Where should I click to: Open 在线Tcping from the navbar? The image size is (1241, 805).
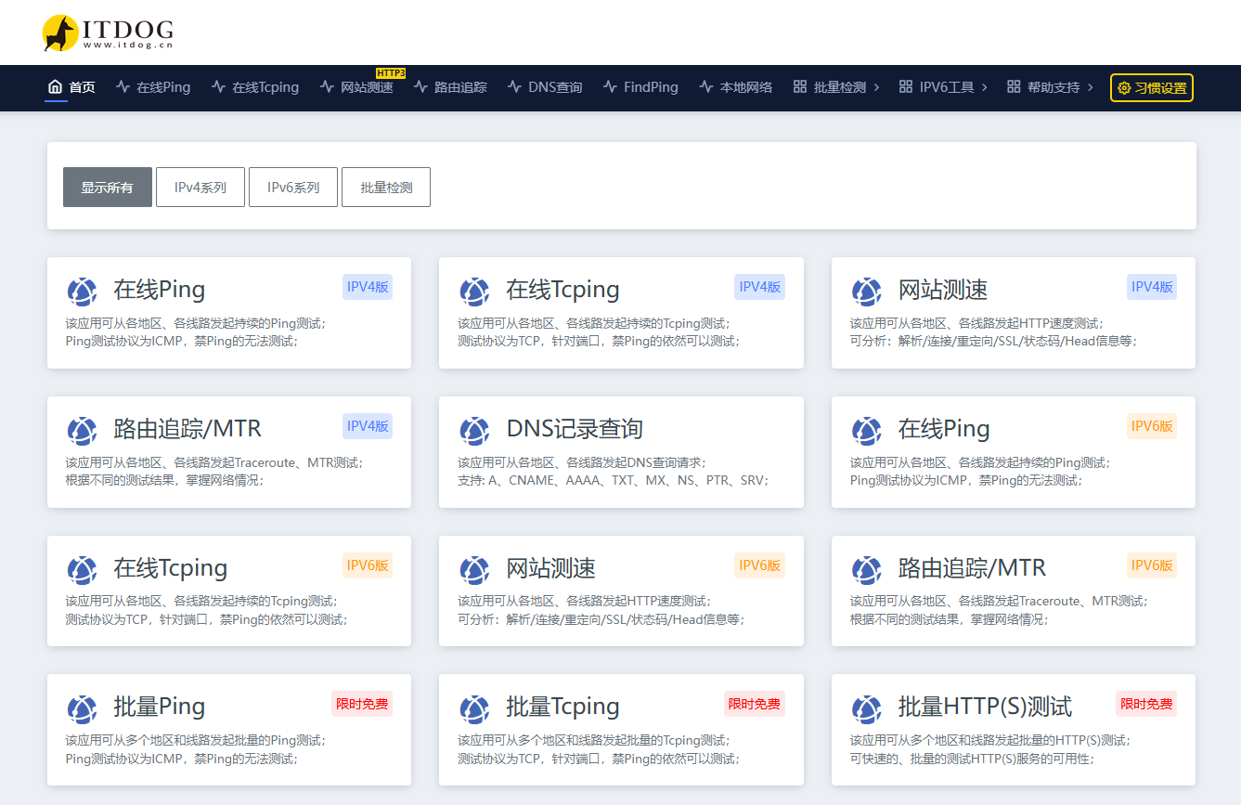(x=255, y=87)
